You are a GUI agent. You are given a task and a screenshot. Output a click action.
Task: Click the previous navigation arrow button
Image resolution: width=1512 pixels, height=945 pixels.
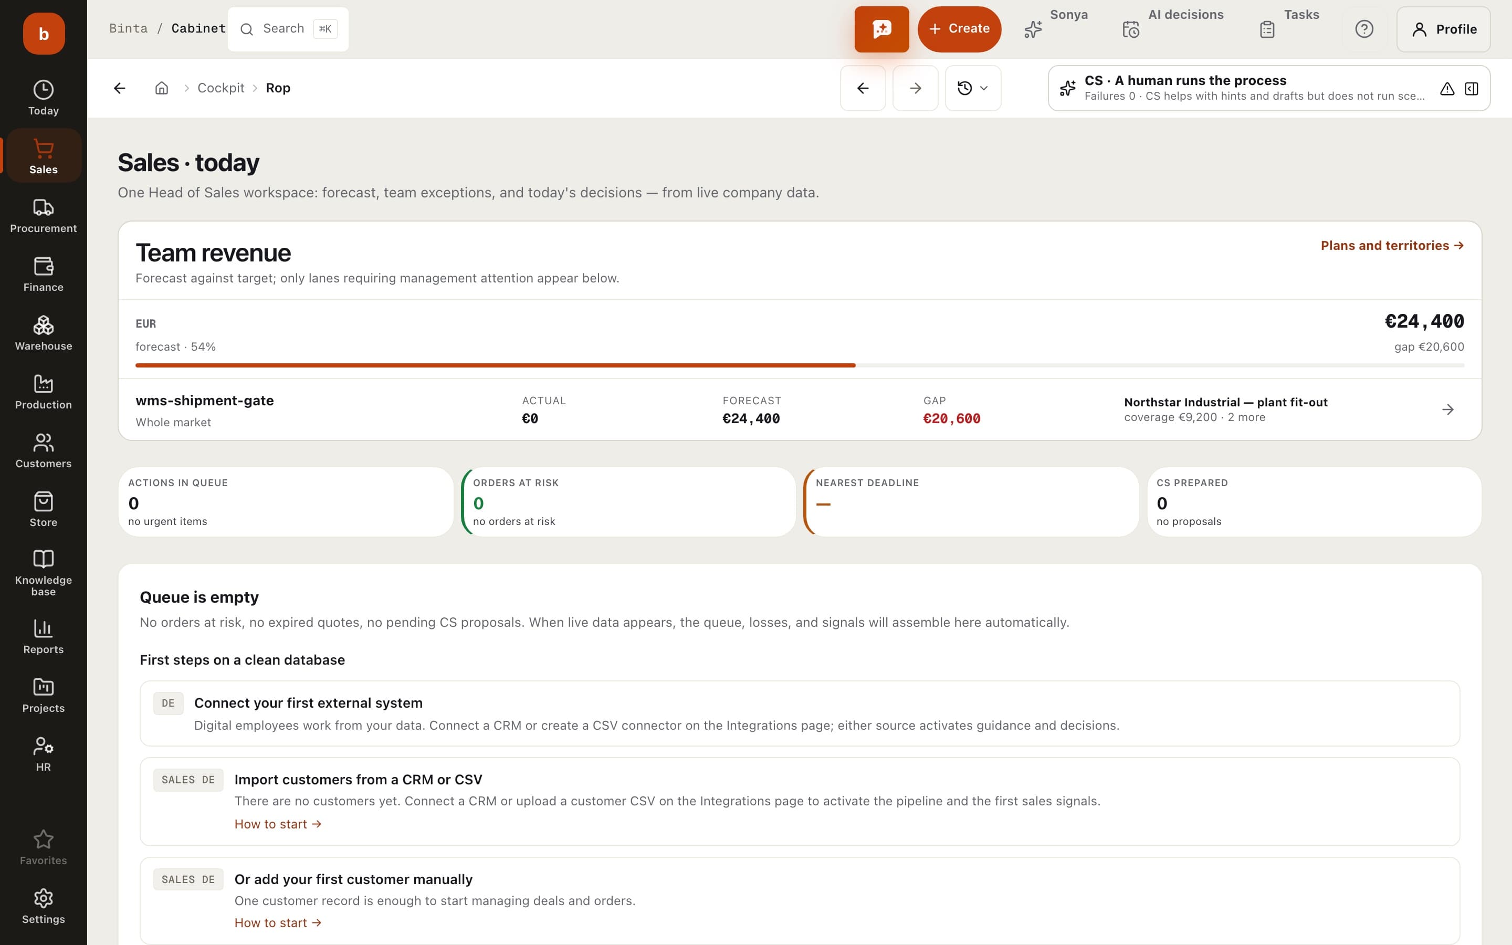point(863,88)
